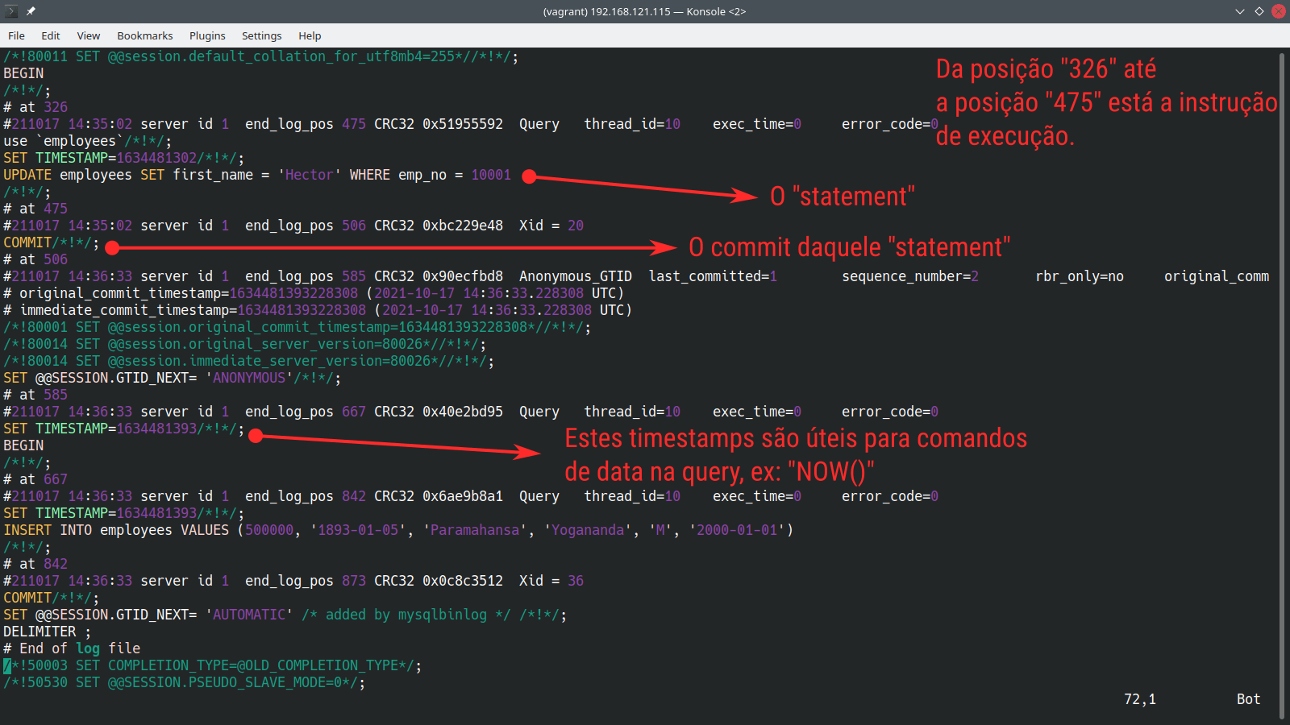Image resolution: width=1290 pixels, height=725 pixels.
Task: Open the File menu
Action: click(x=16, y=35)
